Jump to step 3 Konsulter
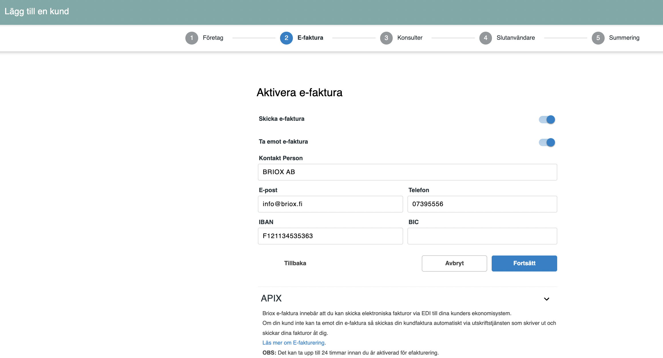This screenshot has width=663, height=358. coord(401,38)
